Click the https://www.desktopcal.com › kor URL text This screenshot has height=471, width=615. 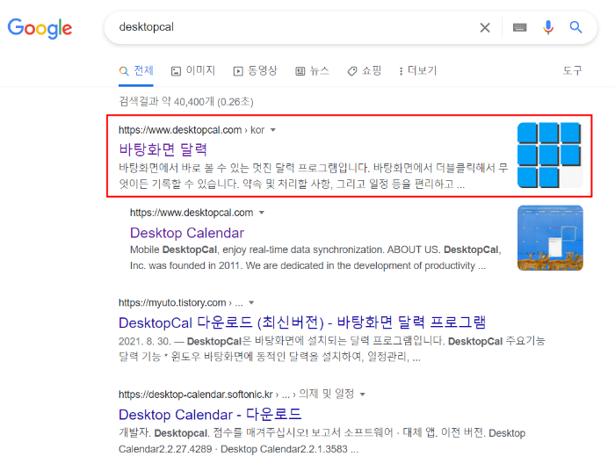point(192,130)
